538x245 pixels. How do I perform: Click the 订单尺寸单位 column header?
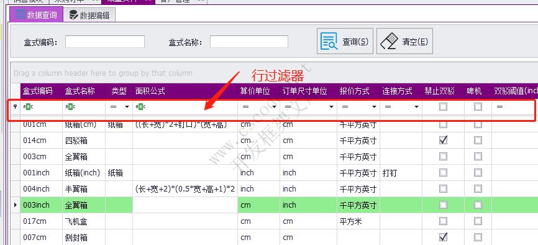[x=309, y=91]
